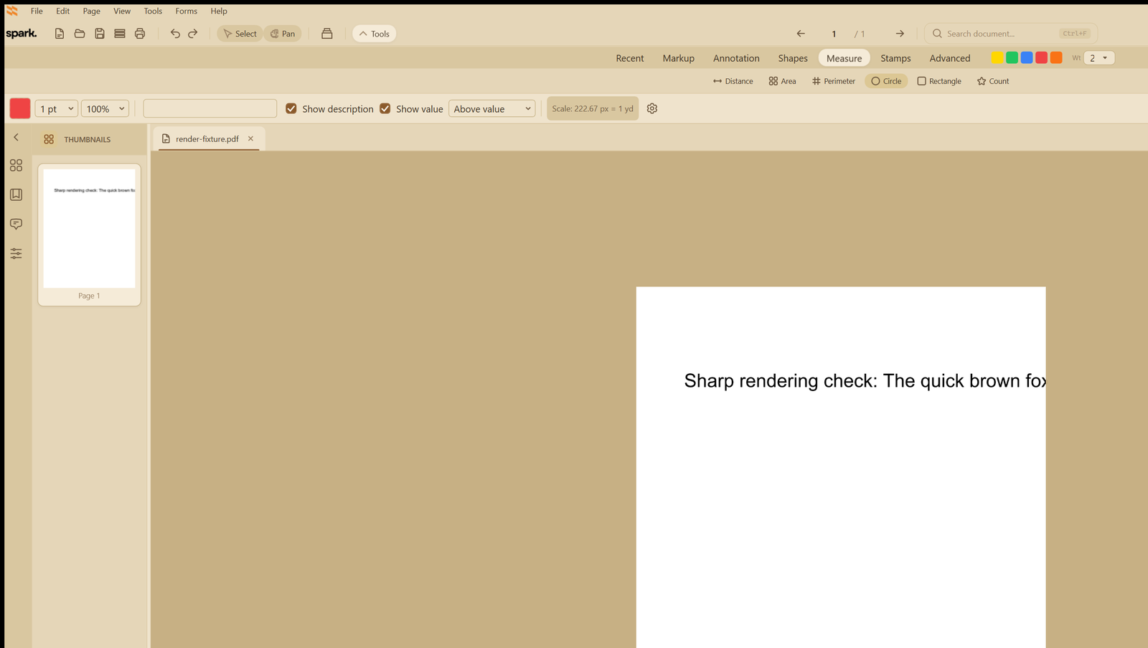
Task: Pick the green quick color swatch
Action: [x=1012, y=57]
